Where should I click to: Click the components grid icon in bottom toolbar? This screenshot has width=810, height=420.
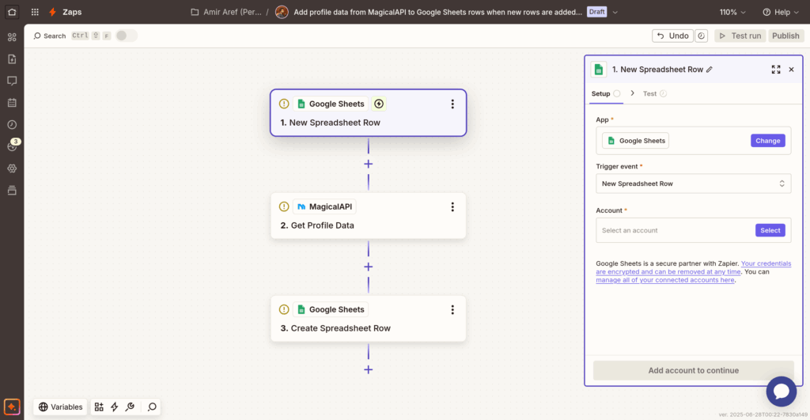99,407
